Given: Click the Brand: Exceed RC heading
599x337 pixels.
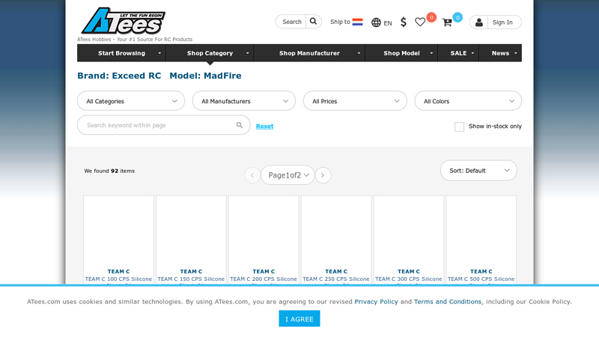Looking at the screenshot, I should coord(119,76).
